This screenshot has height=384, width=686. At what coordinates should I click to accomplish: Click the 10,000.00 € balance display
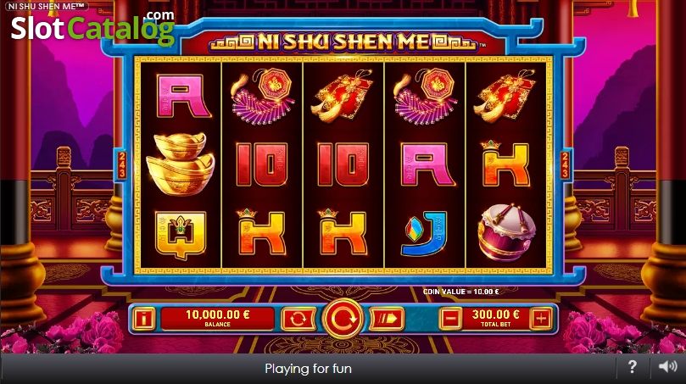(x=217, y=319)
